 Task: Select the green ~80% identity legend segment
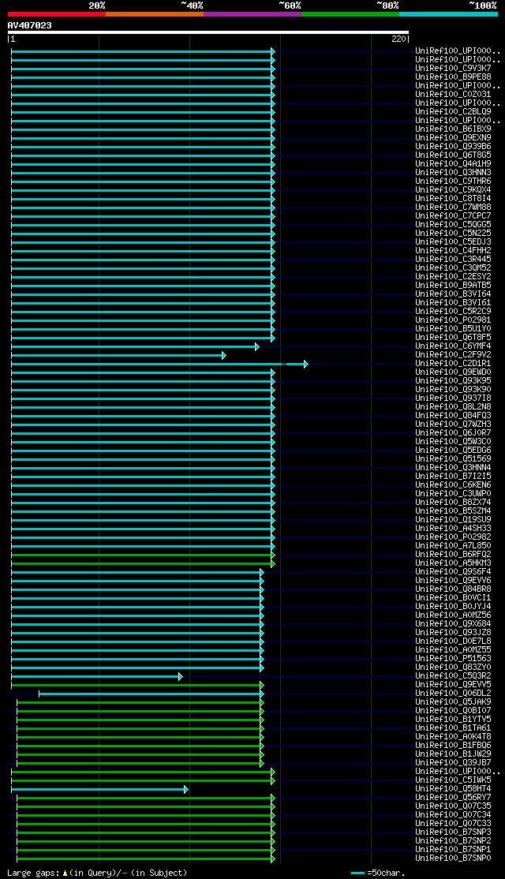(x=350, y=14)
